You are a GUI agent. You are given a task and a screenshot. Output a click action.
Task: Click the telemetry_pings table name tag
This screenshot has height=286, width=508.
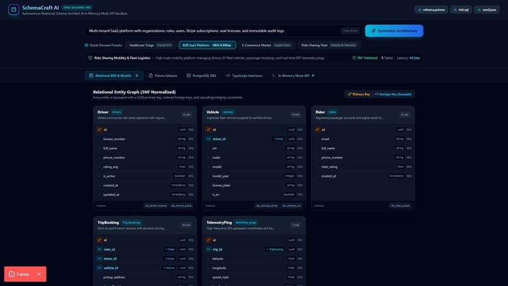[246, 222]
